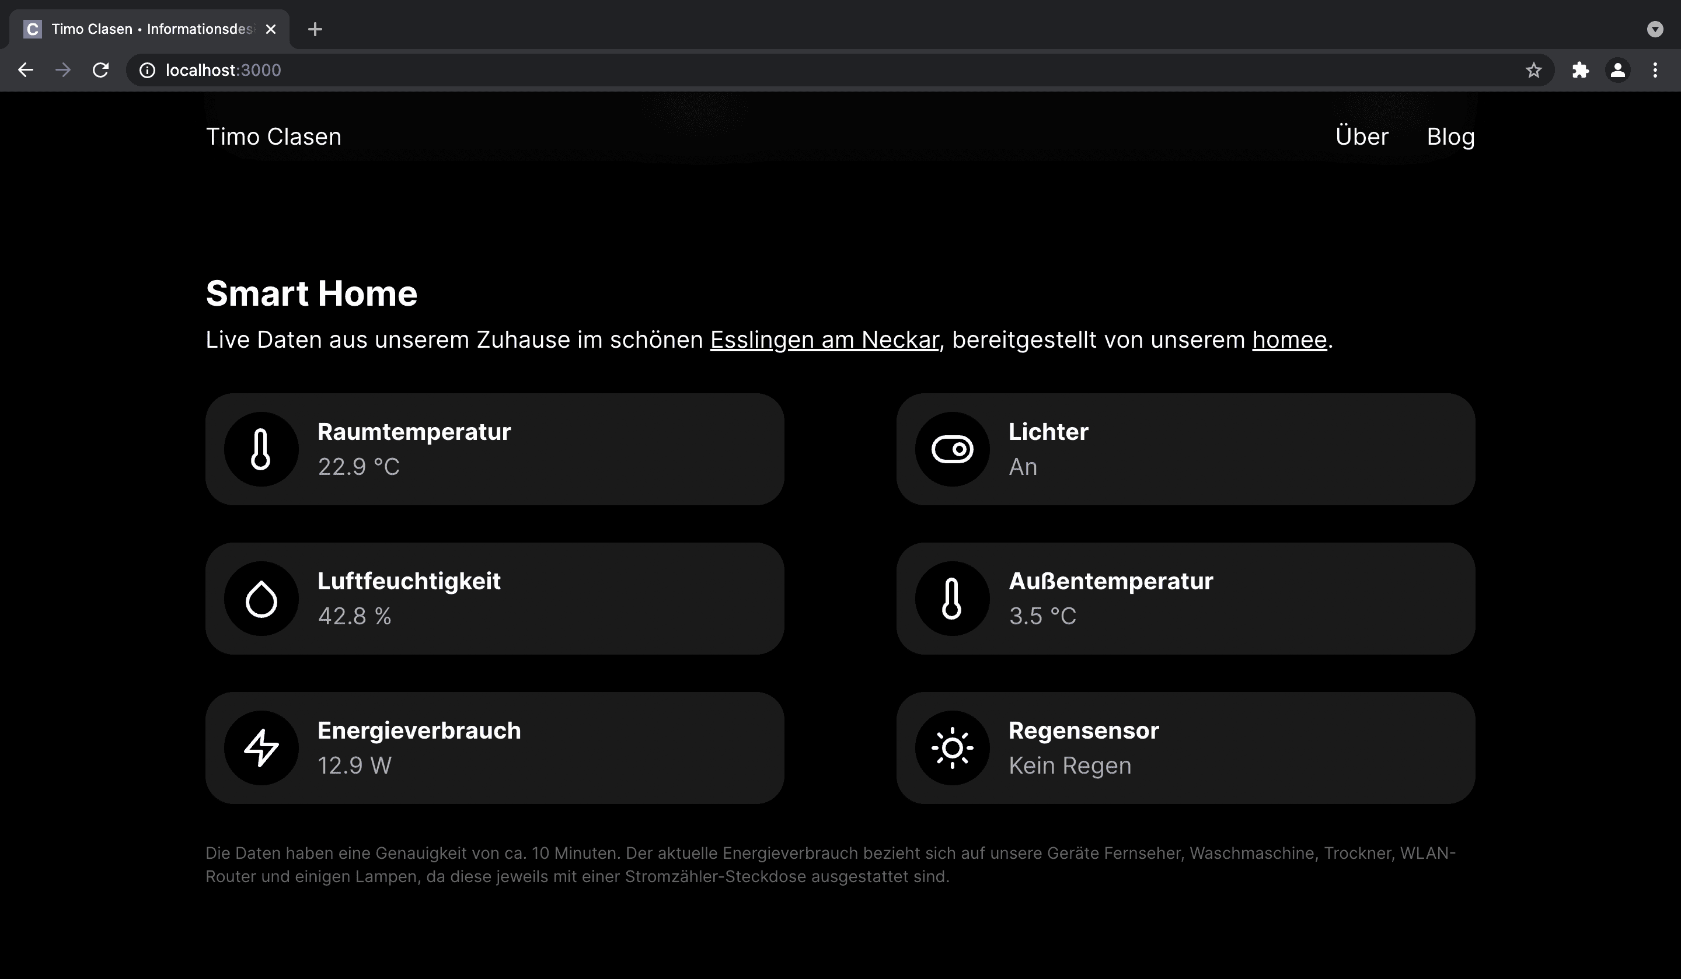Open browser extensions from the puzzle icon
The image size is (1681, 979).
pyautogui.click(x=1580, y=70)
